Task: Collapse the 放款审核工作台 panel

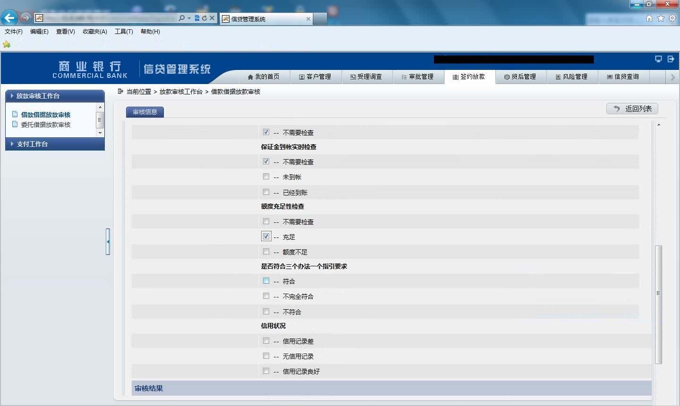Action: point(55,96)
